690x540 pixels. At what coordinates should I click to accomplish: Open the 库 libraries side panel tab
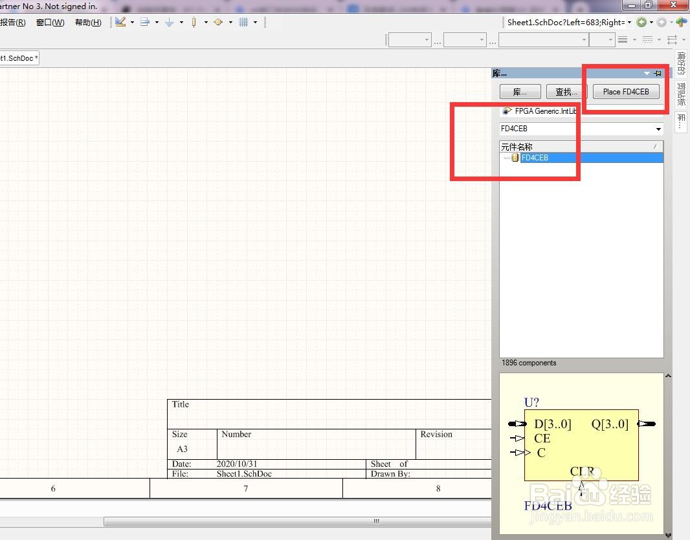point(681,121)
